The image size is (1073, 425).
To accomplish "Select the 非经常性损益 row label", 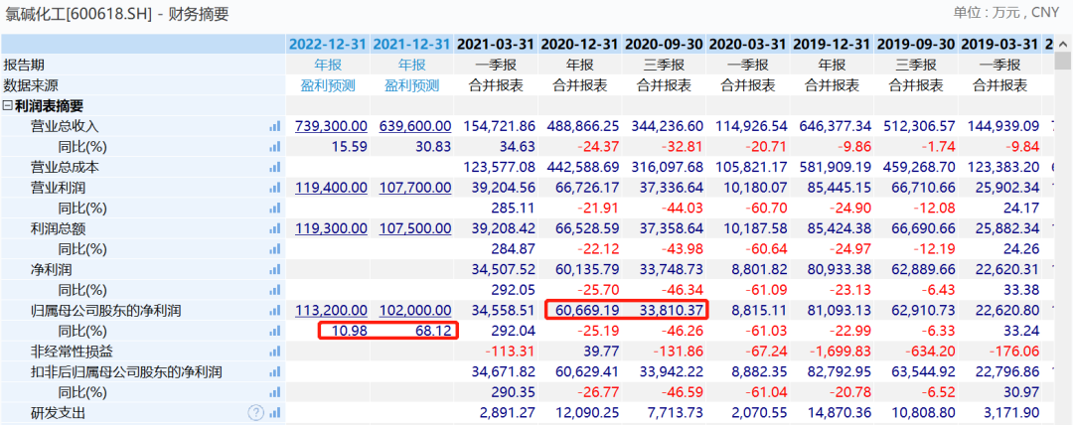I will click(x=72, y=353).
